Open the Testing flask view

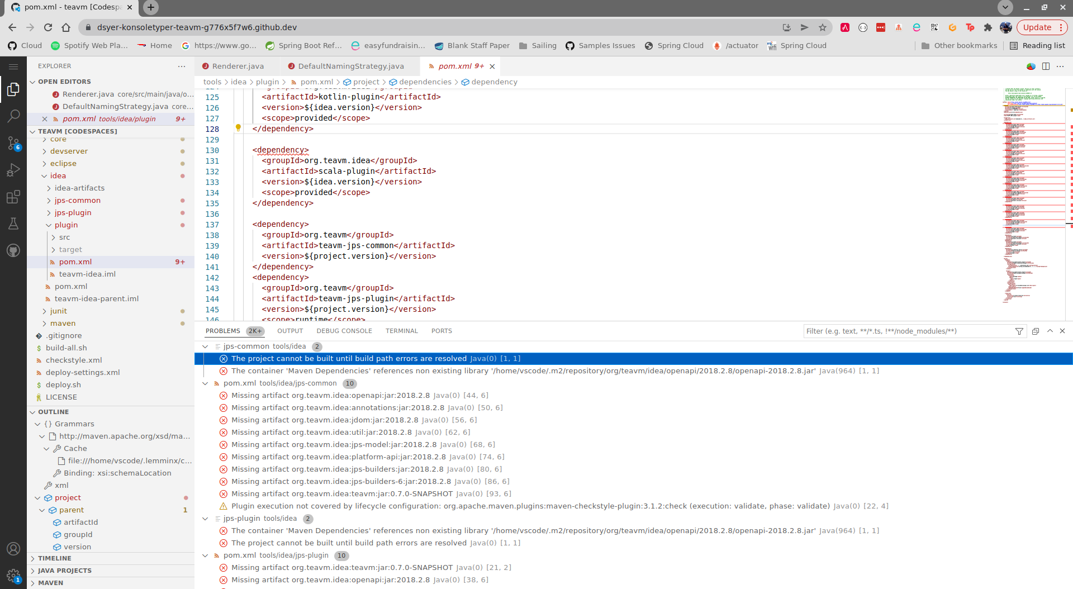13,224
